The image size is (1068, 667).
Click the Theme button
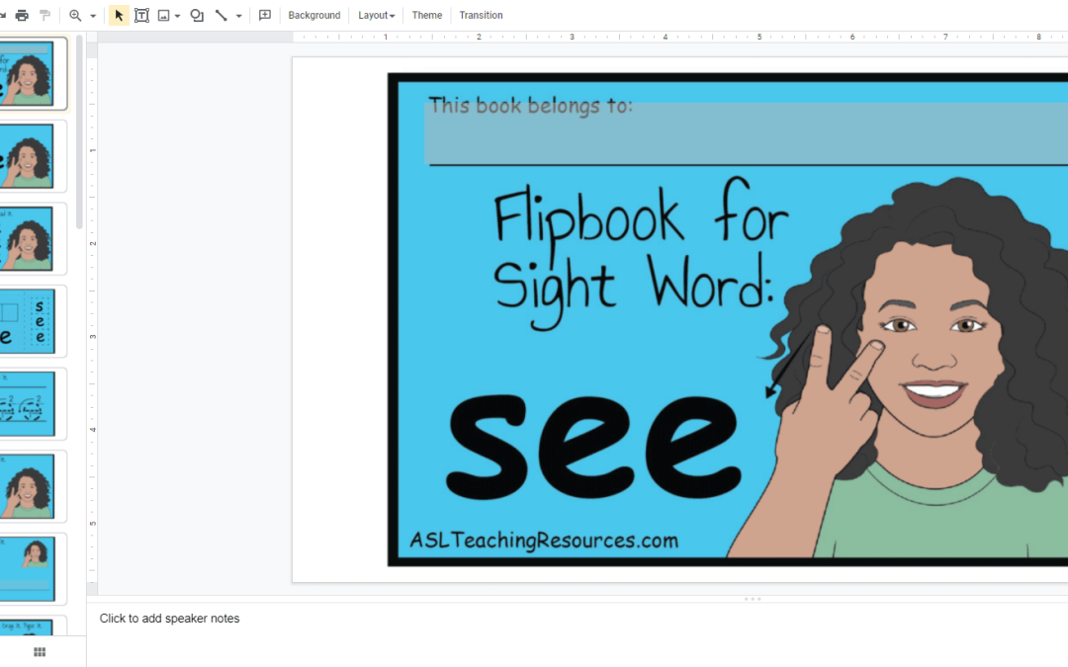(427, 15)
